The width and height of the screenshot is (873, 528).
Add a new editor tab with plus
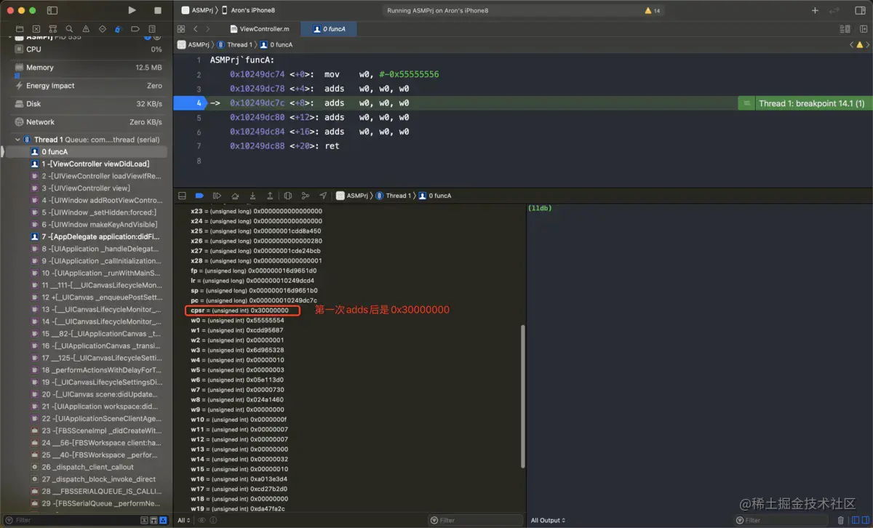coord(815,10)
